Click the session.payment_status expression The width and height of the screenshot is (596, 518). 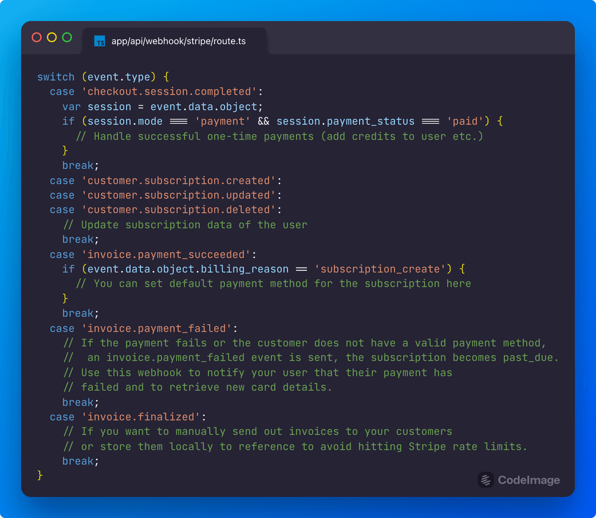(x=345, y=121)
